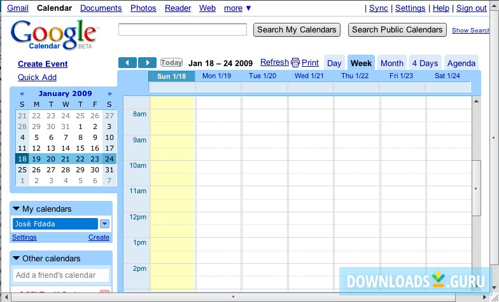Switch to Month view tab
Viewport: 499px width, 302px height.
[392, 63]
